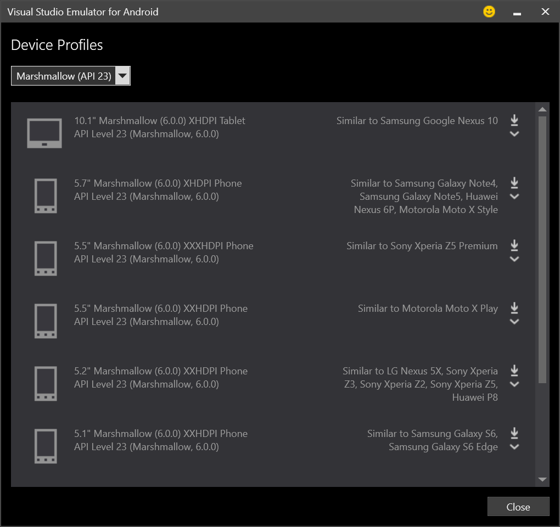Click the phone icon for 5.1" profile

point(46,446)
